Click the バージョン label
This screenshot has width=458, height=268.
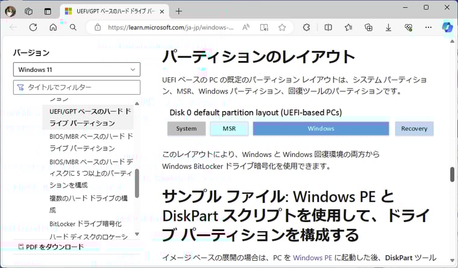point(31,53)
